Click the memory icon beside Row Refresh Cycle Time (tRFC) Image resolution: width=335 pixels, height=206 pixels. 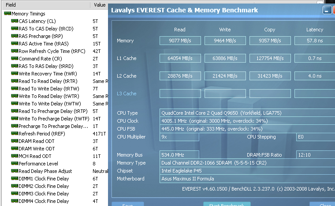(15, 51)
